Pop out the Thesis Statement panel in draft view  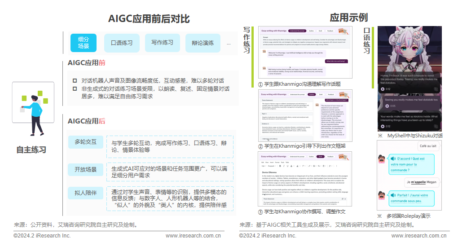pos(342,199)
